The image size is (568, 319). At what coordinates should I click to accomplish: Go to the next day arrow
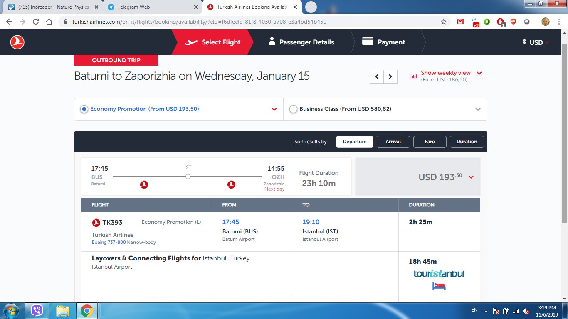(390, 77)
